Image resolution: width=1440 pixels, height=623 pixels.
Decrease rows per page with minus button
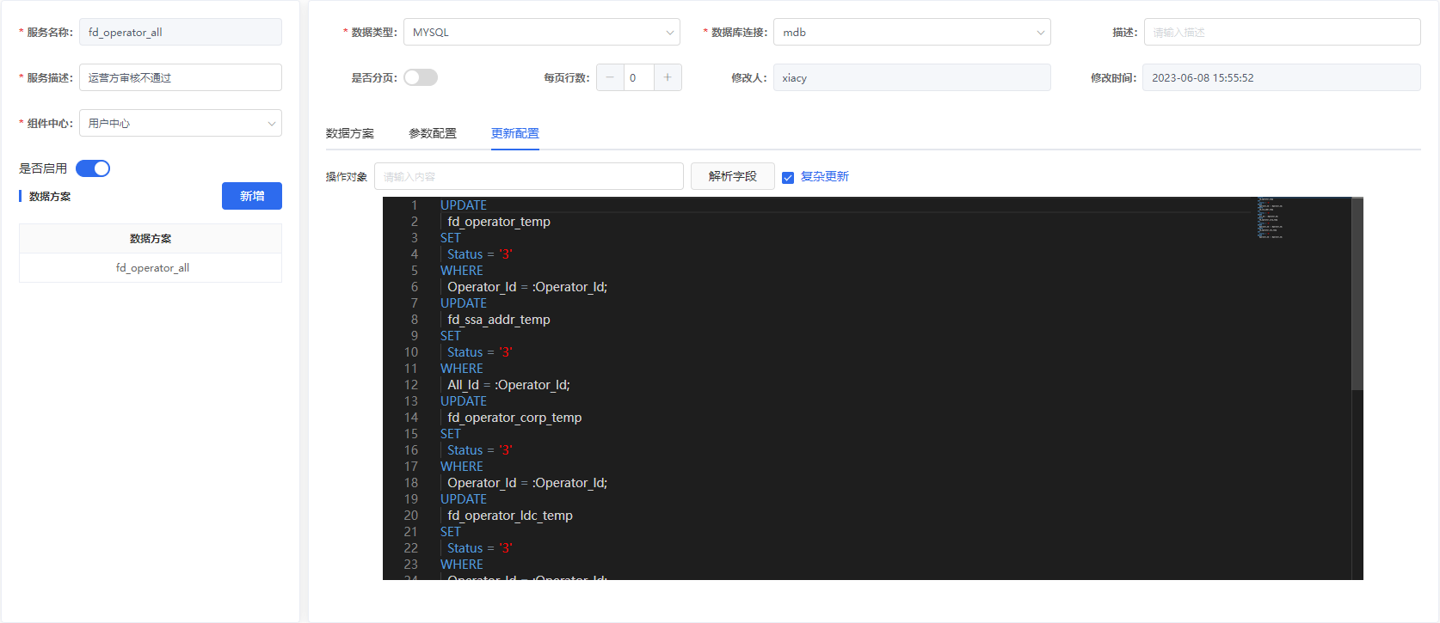(x=610, y=77)
